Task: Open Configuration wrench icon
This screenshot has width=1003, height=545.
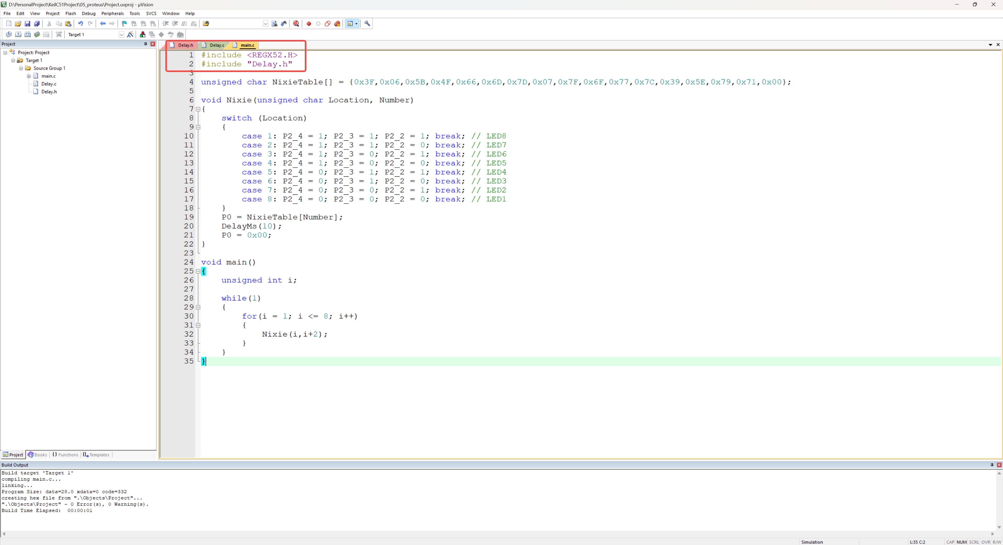Action: point(367,24)
